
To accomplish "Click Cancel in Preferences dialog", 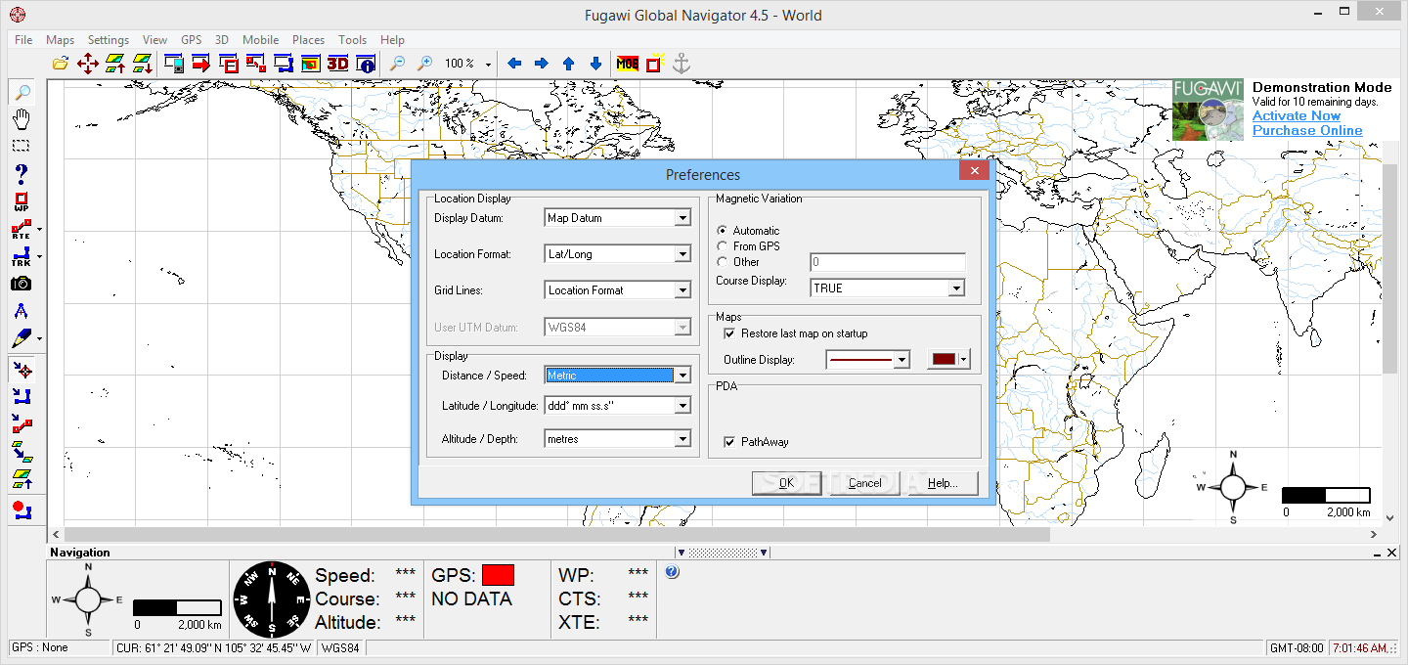I will tap(864, 483).
